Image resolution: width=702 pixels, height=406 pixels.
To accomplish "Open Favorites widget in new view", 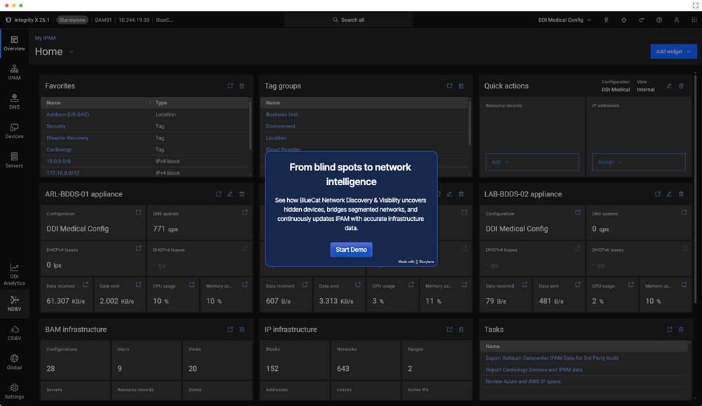I will 230,86.
